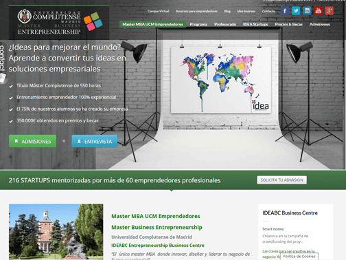Open the YouTube social icon
The height and width of the screenshot is (260, 346).
click(318, 11)
